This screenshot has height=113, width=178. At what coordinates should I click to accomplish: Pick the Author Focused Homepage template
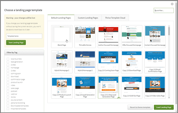point(108,36)
